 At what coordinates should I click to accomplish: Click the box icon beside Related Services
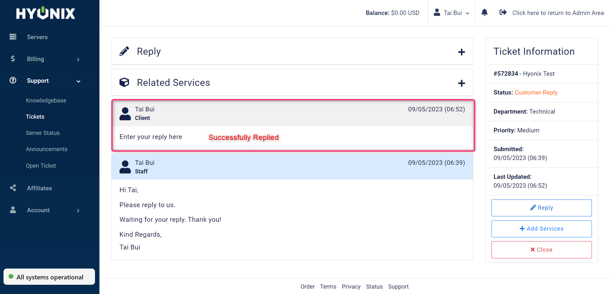pyautogui.click(x=124, y=82)
